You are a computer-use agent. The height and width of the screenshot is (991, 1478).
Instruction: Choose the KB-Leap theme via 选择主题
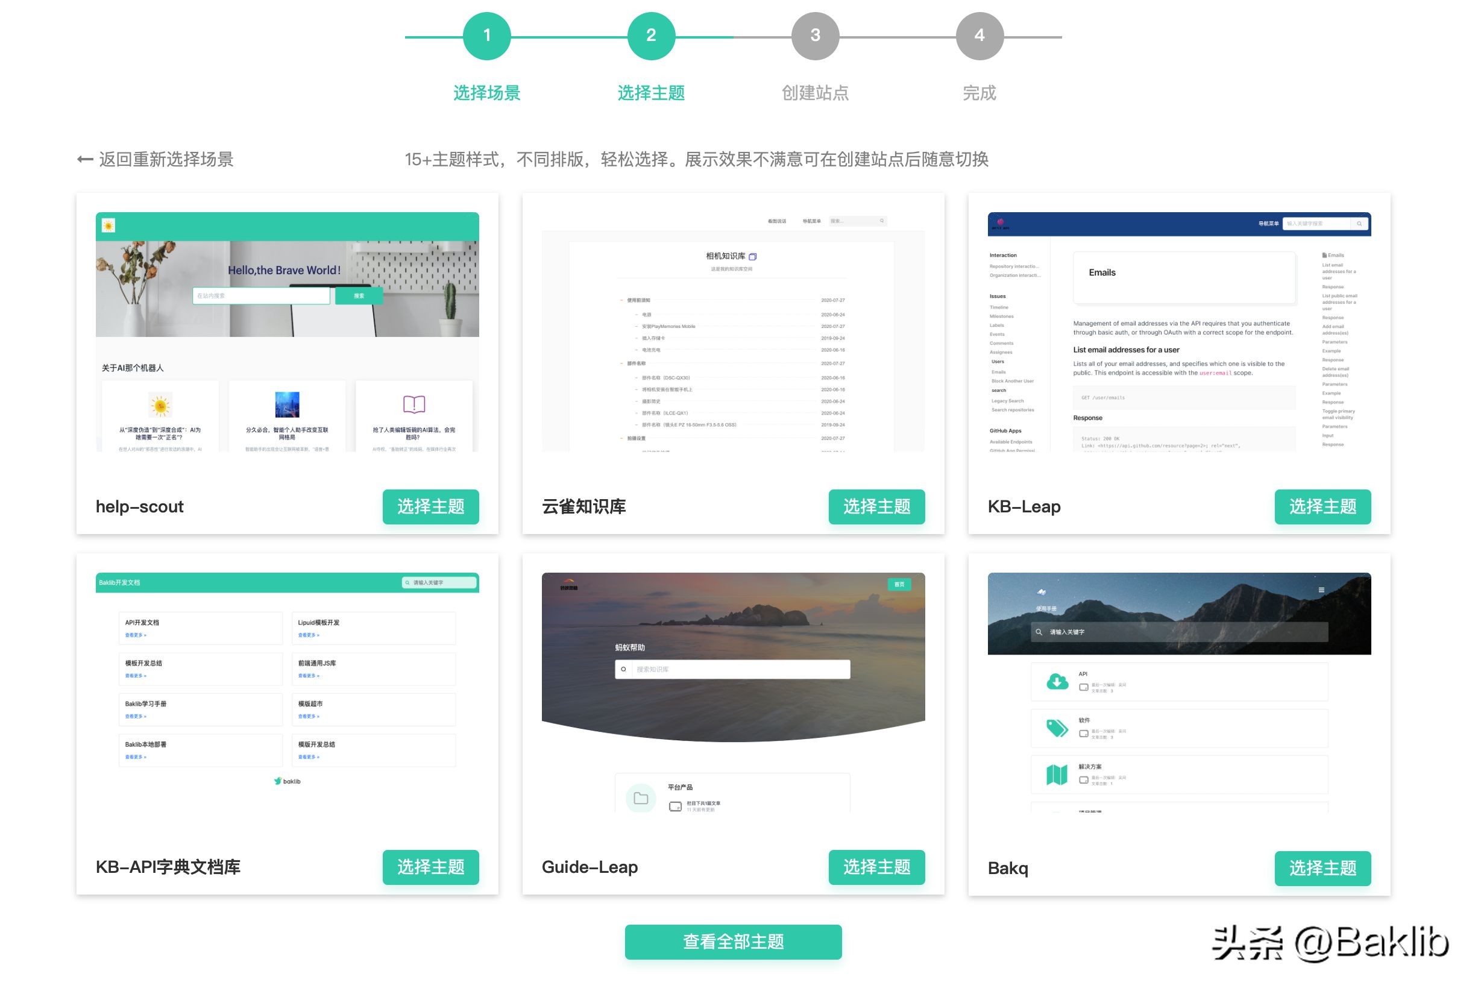pos(1322,506)
